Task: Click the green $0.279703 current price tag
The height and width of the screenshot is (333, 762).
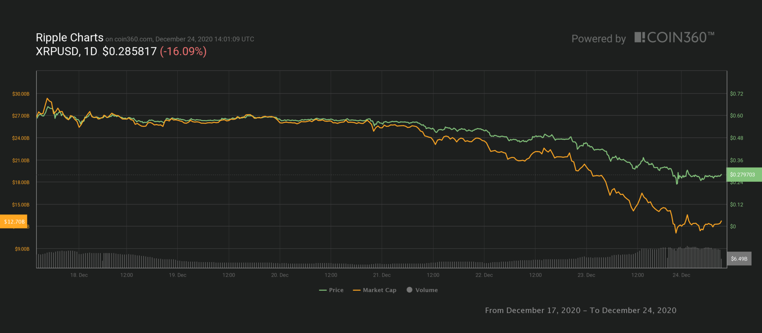Action: tap(744, 174)
